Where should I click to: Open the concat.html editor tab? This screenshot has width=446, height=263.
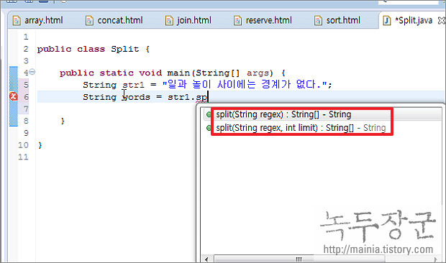(x=114, y=20)
